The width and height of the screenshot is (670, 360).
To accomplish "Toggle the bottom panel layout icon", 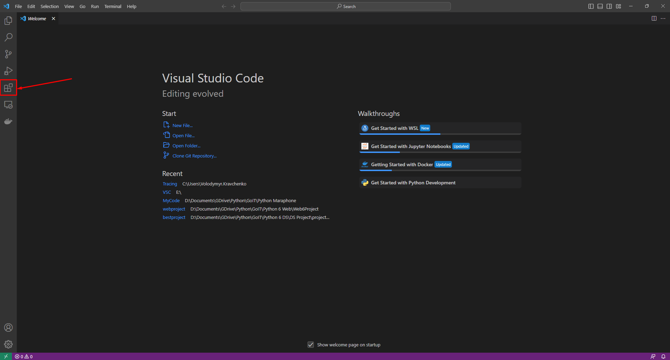I will pyautogui.click(x=600, y=6).
